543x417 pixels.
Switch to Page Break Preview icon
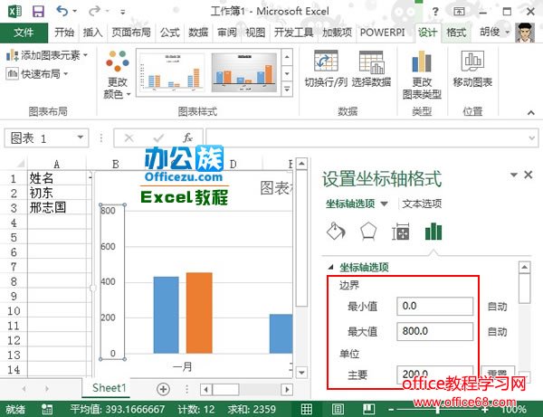368,409
